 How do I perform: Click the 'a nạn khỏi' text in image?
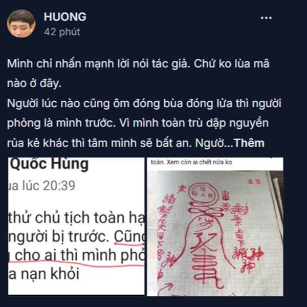[x=44, y=274]
